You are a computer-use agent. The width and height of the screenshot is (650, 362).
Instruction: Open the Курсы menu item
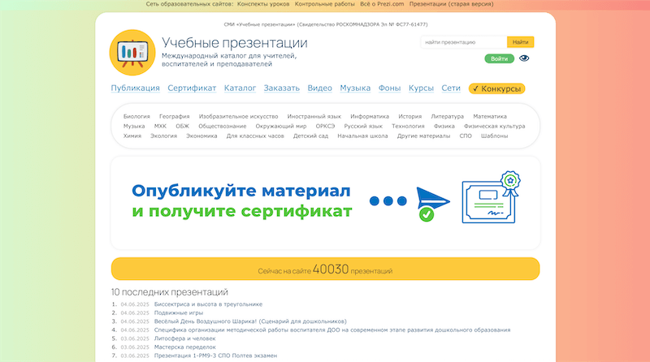tap(421, 88)
